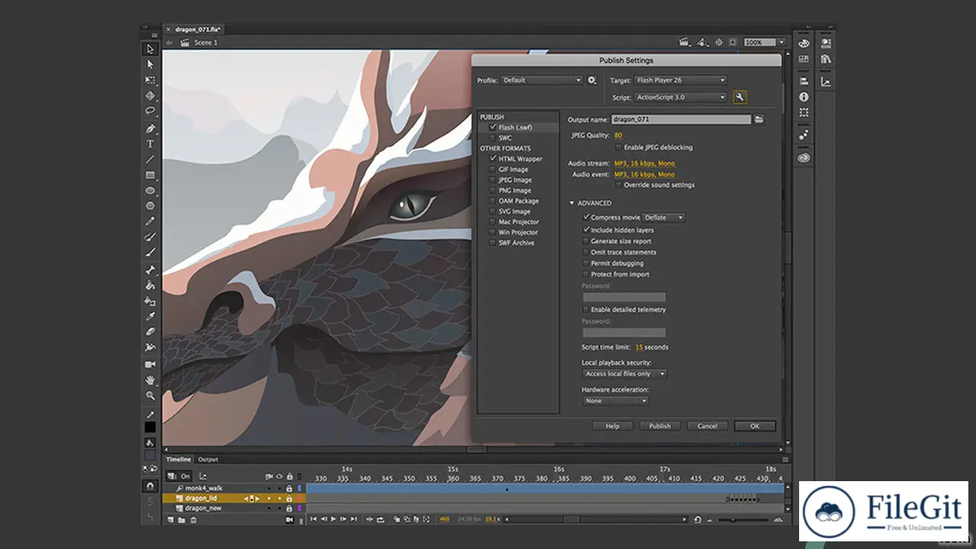Image resolution: width=976 pixels, height=549 pixels.
Task: Select the 3D Rotation tool
Action: (x=150, y=96)
